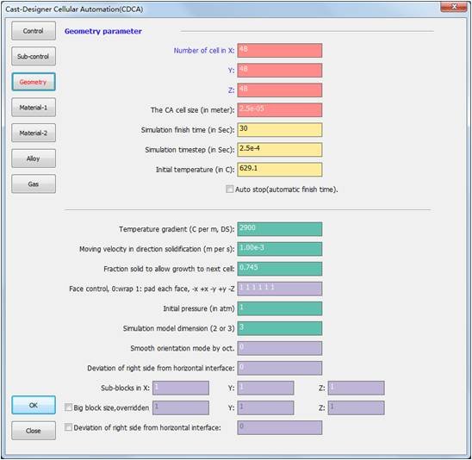The width and height of the screenshot is (472, 460).
Task: Close the CDCA dialog window
Action: point(454,7)
